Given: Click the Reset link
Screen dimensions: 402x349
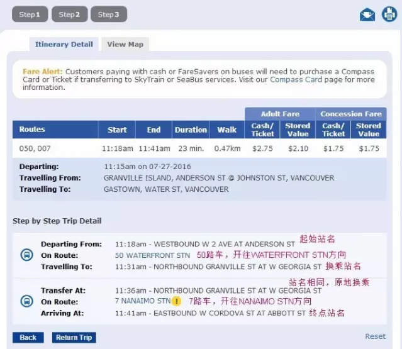Looking at the screenshot, I should click(x=376, y=336).
